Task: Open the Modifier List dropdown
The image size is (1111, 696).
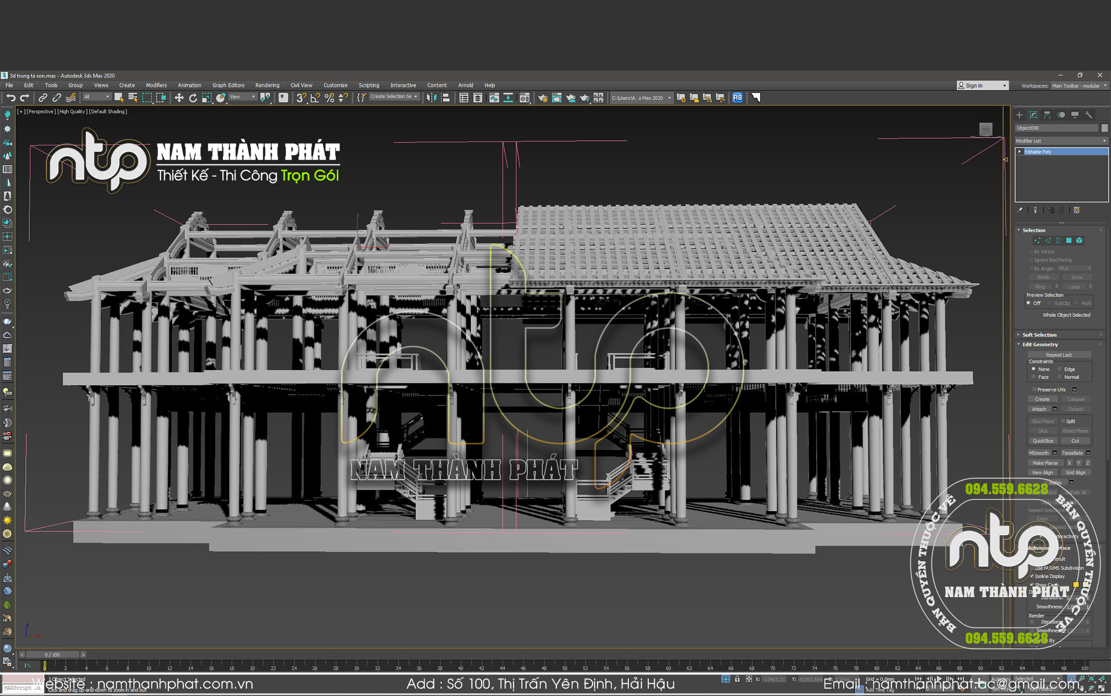Action: click(1061, 141)
